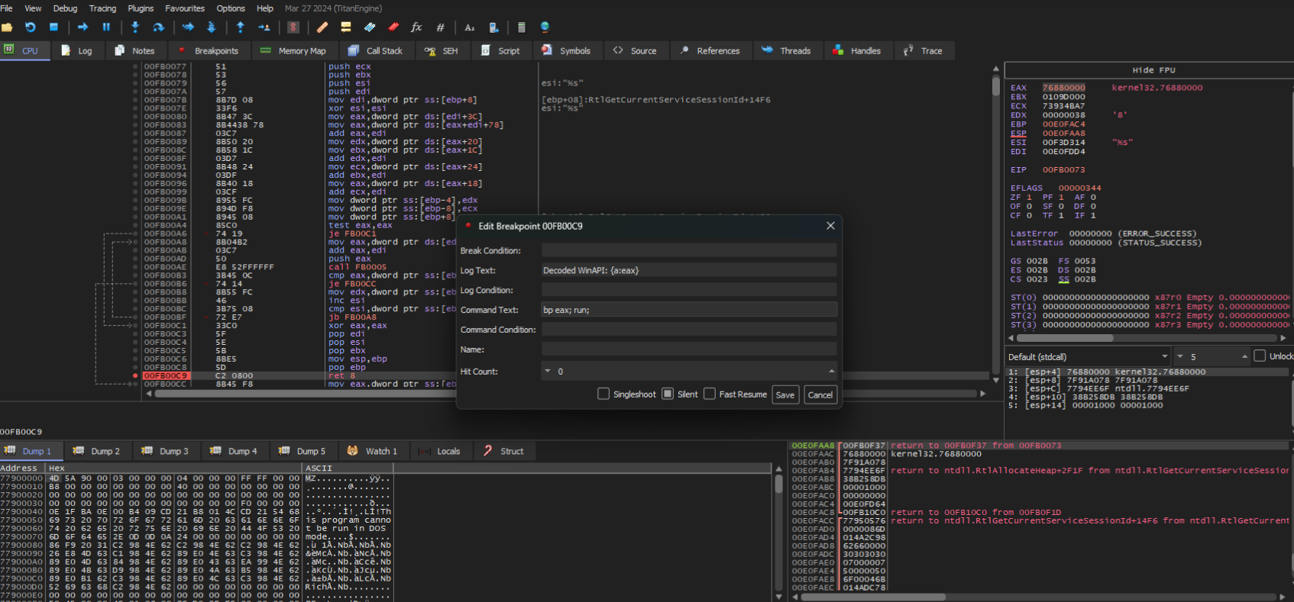Decrease Hit Count with the down arrow
The image size is (1294, 602).
547,371
